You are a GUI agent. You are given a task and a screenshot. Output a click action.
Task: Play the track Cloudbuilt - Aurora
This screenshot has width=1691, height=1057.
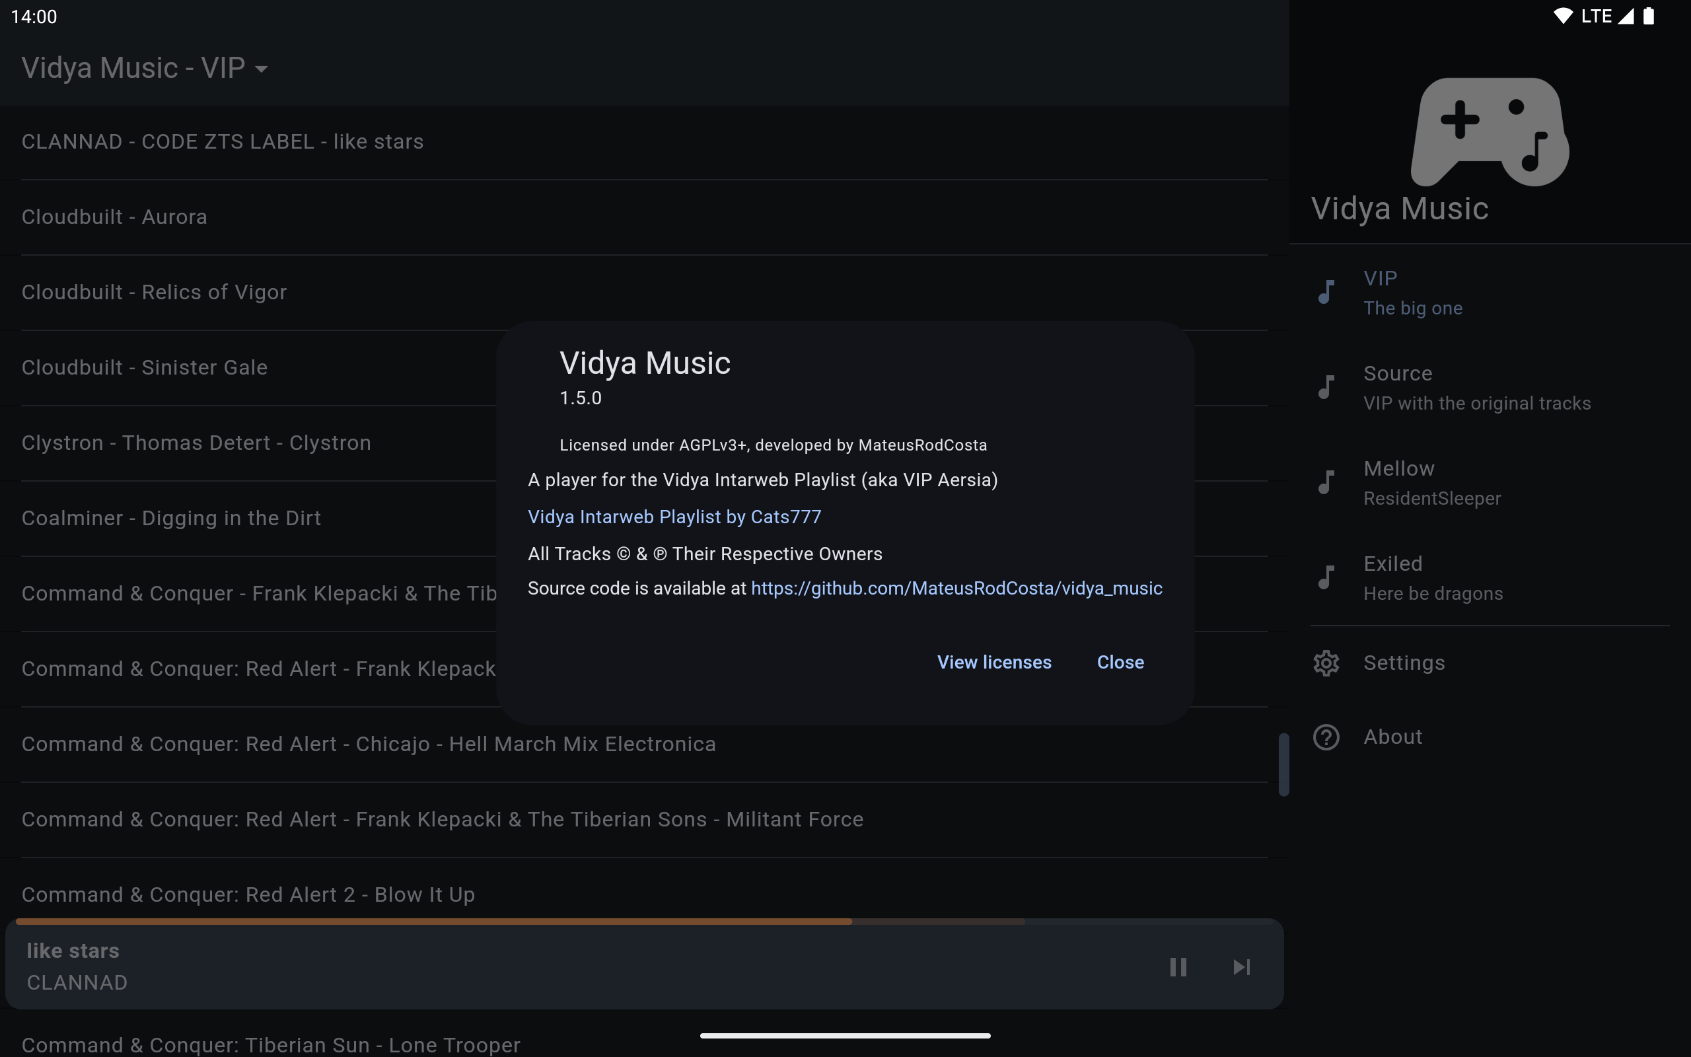[x=114, y=217]
